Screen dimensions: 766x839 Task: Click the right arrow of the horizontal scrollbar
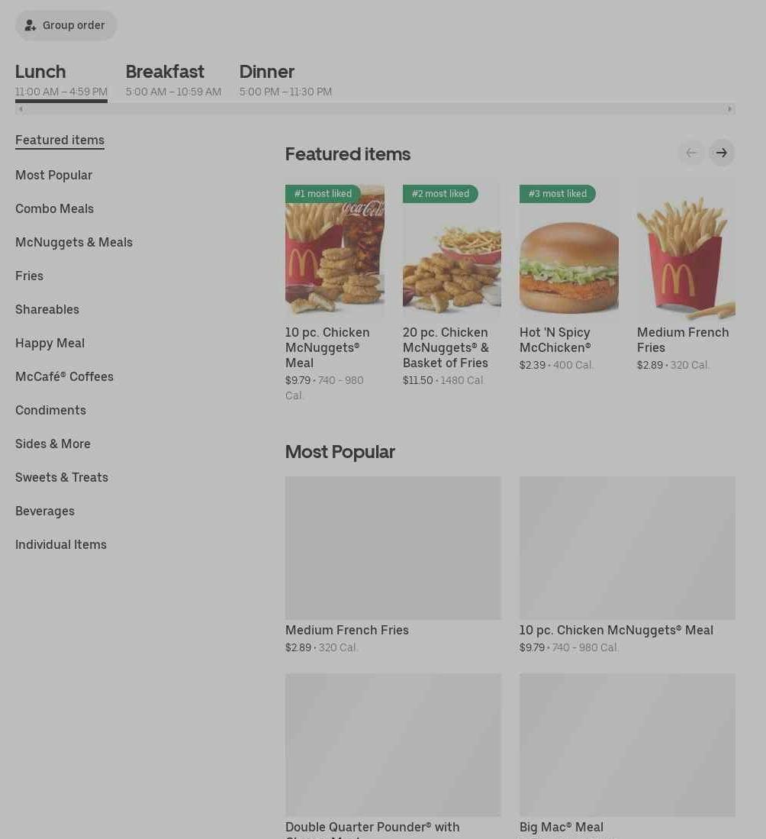coord(729,109)
